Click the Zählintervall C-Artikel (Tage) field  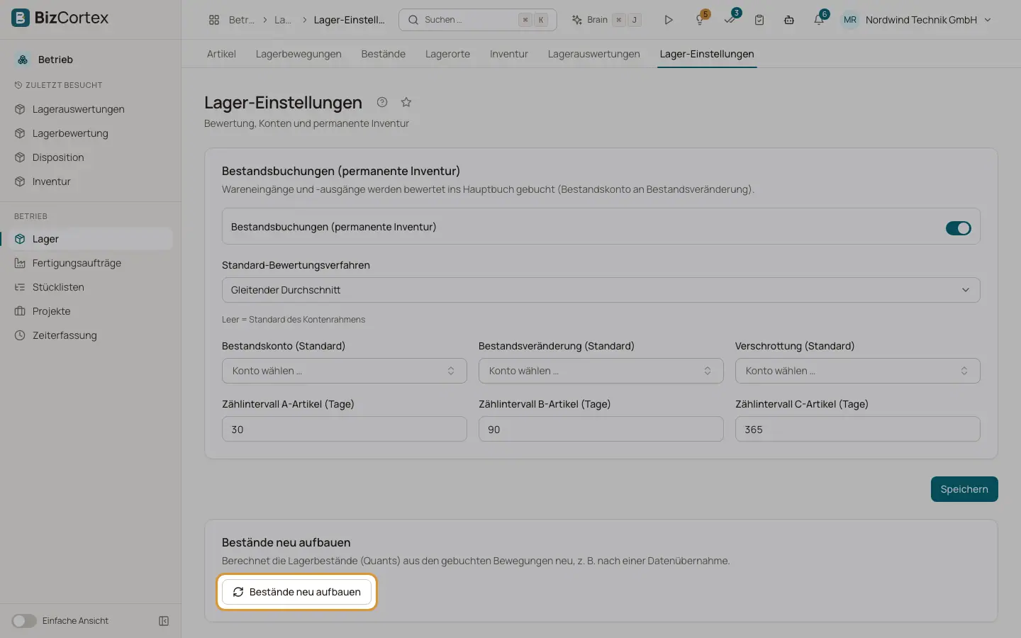[858, 429]
